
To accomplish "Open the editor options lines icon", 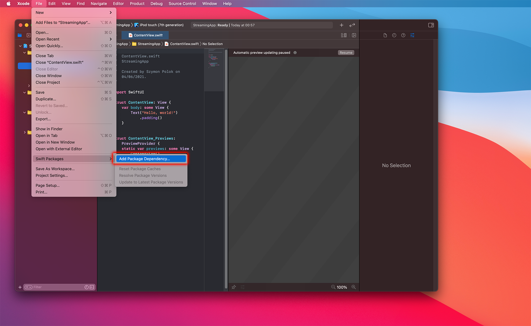I will (343, 35).
